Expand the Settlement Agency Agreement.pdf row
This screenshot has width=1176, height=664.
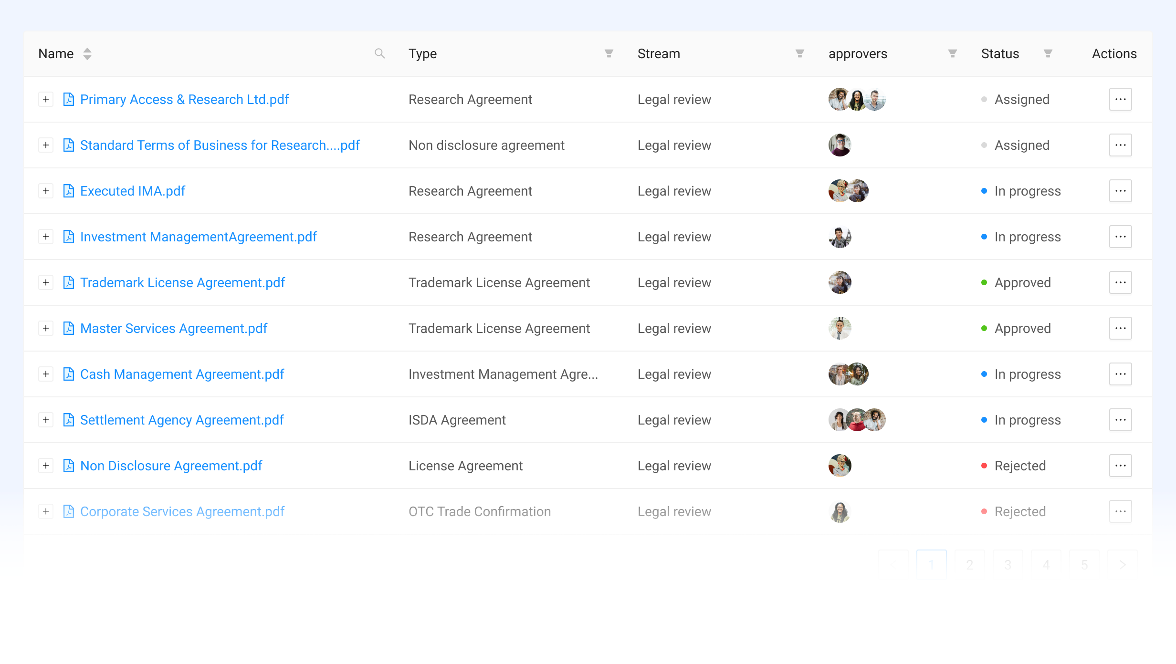[46, 420]
